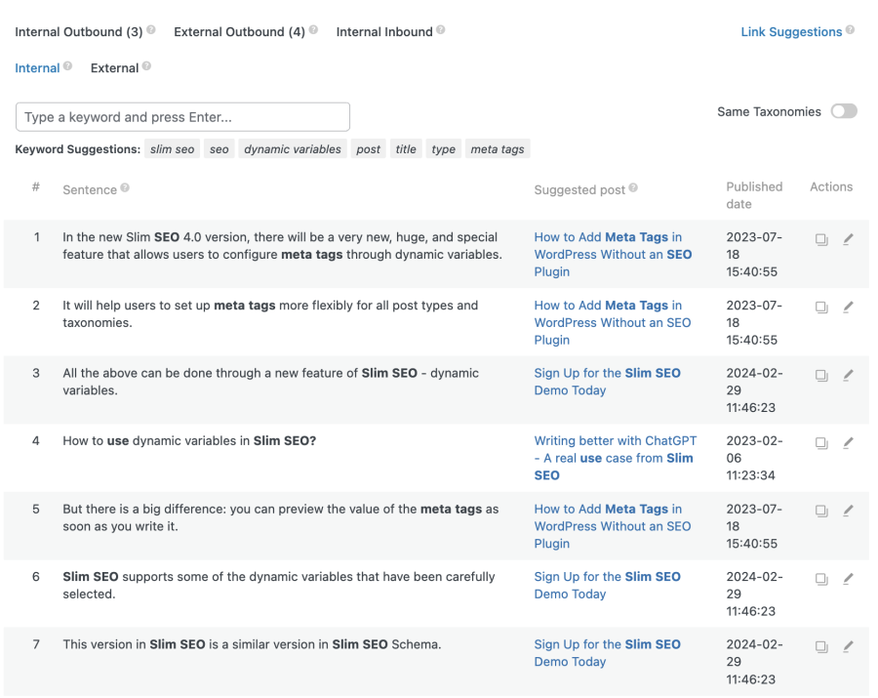This screenshot has width=878, height=698.
Task: Click help icon beside Internal Outbound (3)
Action: (x=151, y=29)
